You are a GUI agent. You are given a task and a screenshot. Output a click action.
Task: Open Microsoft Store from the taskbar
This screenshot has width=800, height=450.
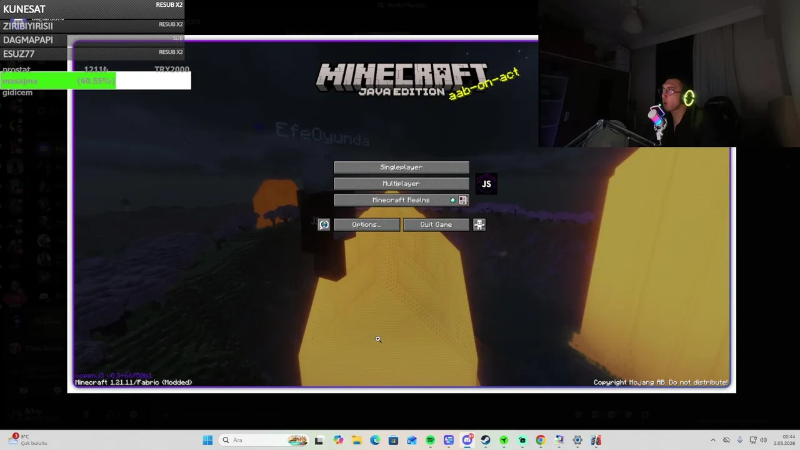(x=393, y=440)
